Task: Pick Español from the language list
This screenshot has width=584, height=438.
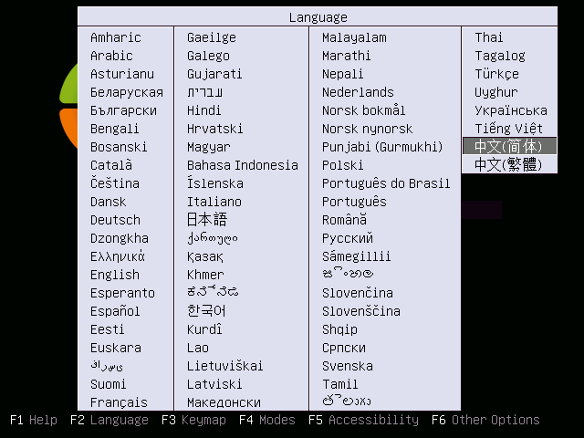Action: (x=115, y=311)
